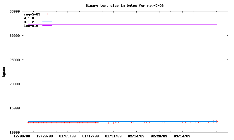Image resolution: width=234 pixels, height=140 pixels.
Task: Click the 30000 y-axis tick label
Action: coord(14,36)
